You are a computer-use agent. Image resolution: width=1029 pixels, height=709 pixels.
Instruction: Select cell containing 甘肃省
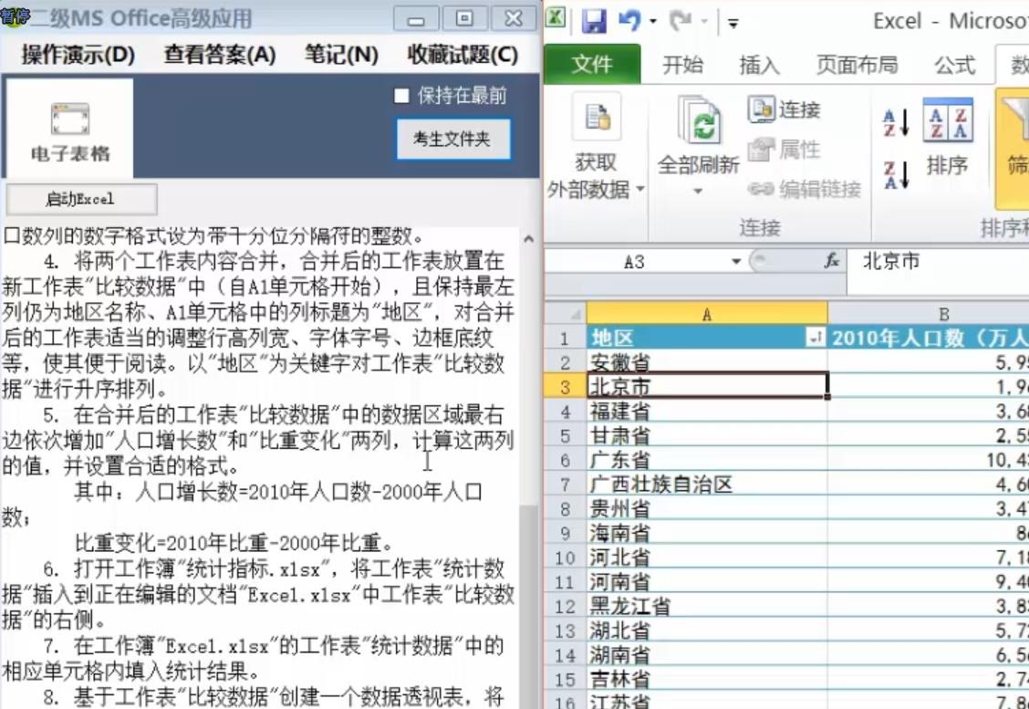(707, 436)
